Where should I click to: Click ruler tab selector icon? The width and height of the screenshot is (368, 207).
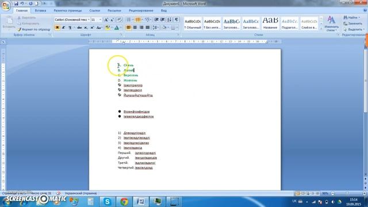[3, 41]
